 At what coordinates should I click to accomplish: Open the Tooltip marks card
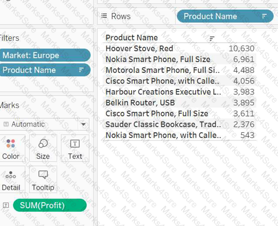[x=43, y=179]
